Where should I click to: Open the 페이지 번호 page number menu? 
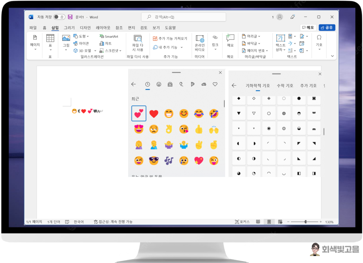pyautogui.click(x=255, y=50)
